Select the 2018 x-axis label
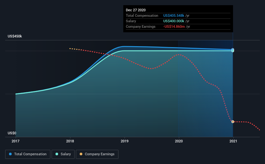265x164 pixels. click(70, 141)
